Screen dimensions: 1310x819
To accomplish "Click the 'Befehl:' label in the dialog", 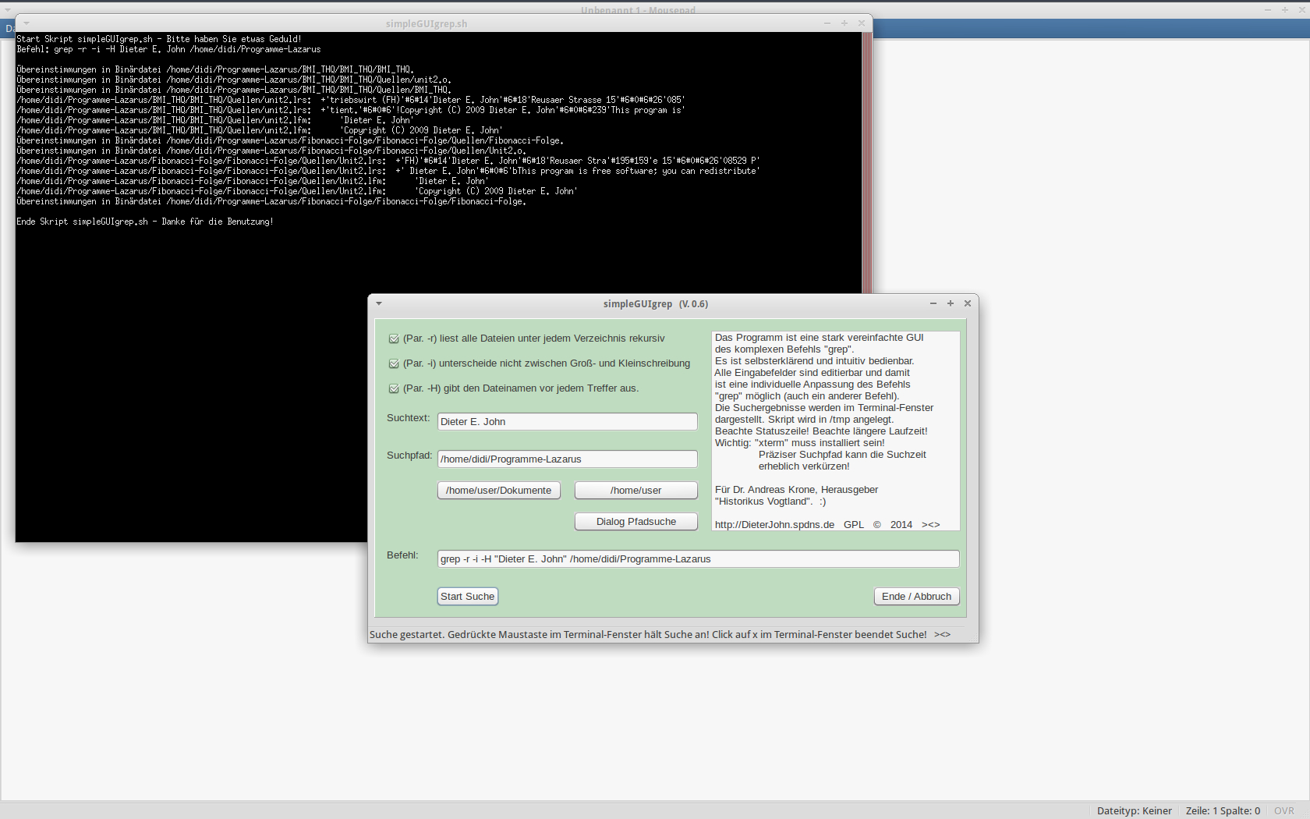I will click(402, 555).
